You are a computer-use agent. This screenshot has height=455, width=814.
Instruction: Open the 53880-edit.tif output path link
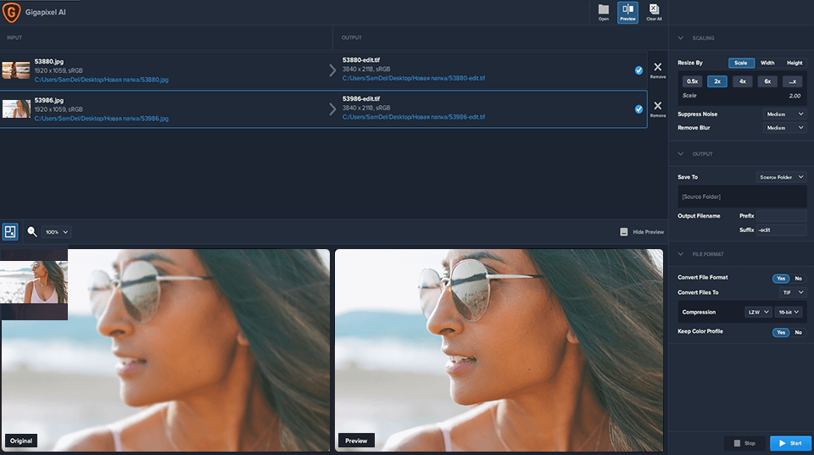coord(414,78)
